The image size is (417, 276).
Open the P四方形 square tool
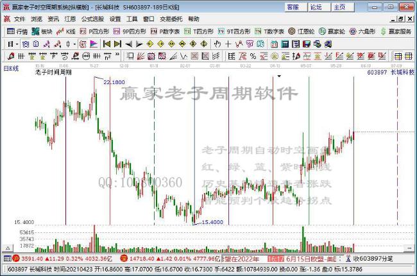click(94, 31)
